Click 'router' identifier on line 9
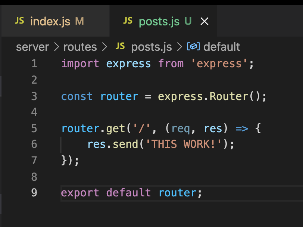The image size is (303, 227). (178, 193)
